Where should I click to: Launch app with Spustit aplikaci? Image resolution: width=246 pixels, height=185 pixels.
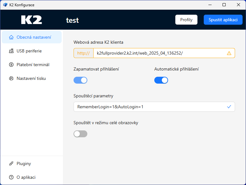tap(223, 20)
